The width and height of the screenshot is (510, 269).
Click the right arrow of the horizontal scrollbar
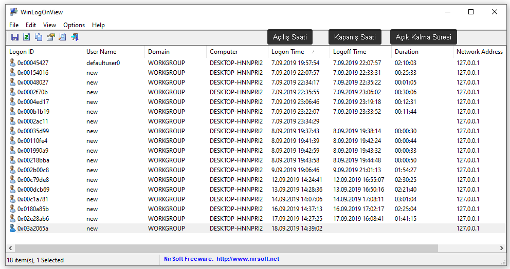click(502, 248)
